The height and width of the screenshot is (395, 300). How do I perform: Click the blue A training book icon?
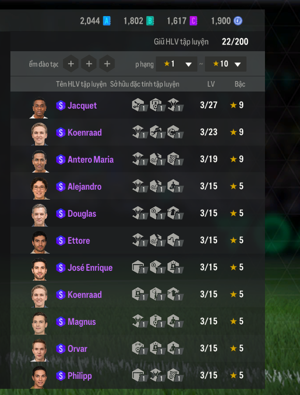point(106,21)
